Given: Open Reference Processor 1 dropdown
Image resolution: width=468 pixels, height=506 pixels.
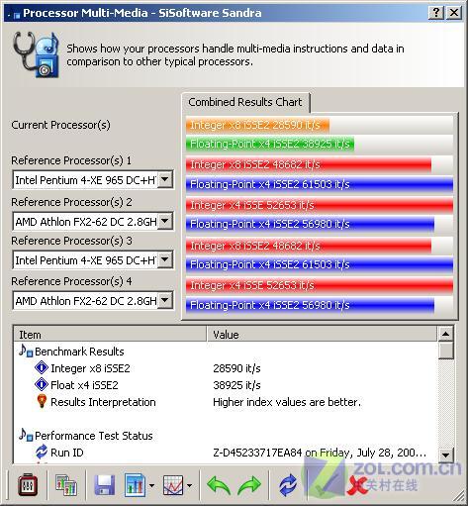Looking at the screenshot, I should (165, 180).
